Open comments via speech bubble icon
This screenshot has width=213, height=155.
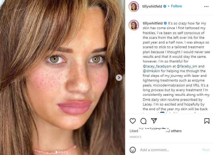[x=143, y=121]
